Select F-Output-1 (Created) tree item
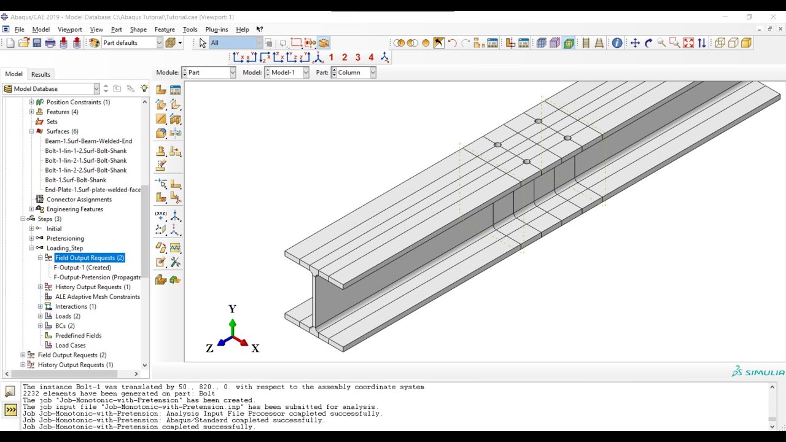 tap(82, 268)
